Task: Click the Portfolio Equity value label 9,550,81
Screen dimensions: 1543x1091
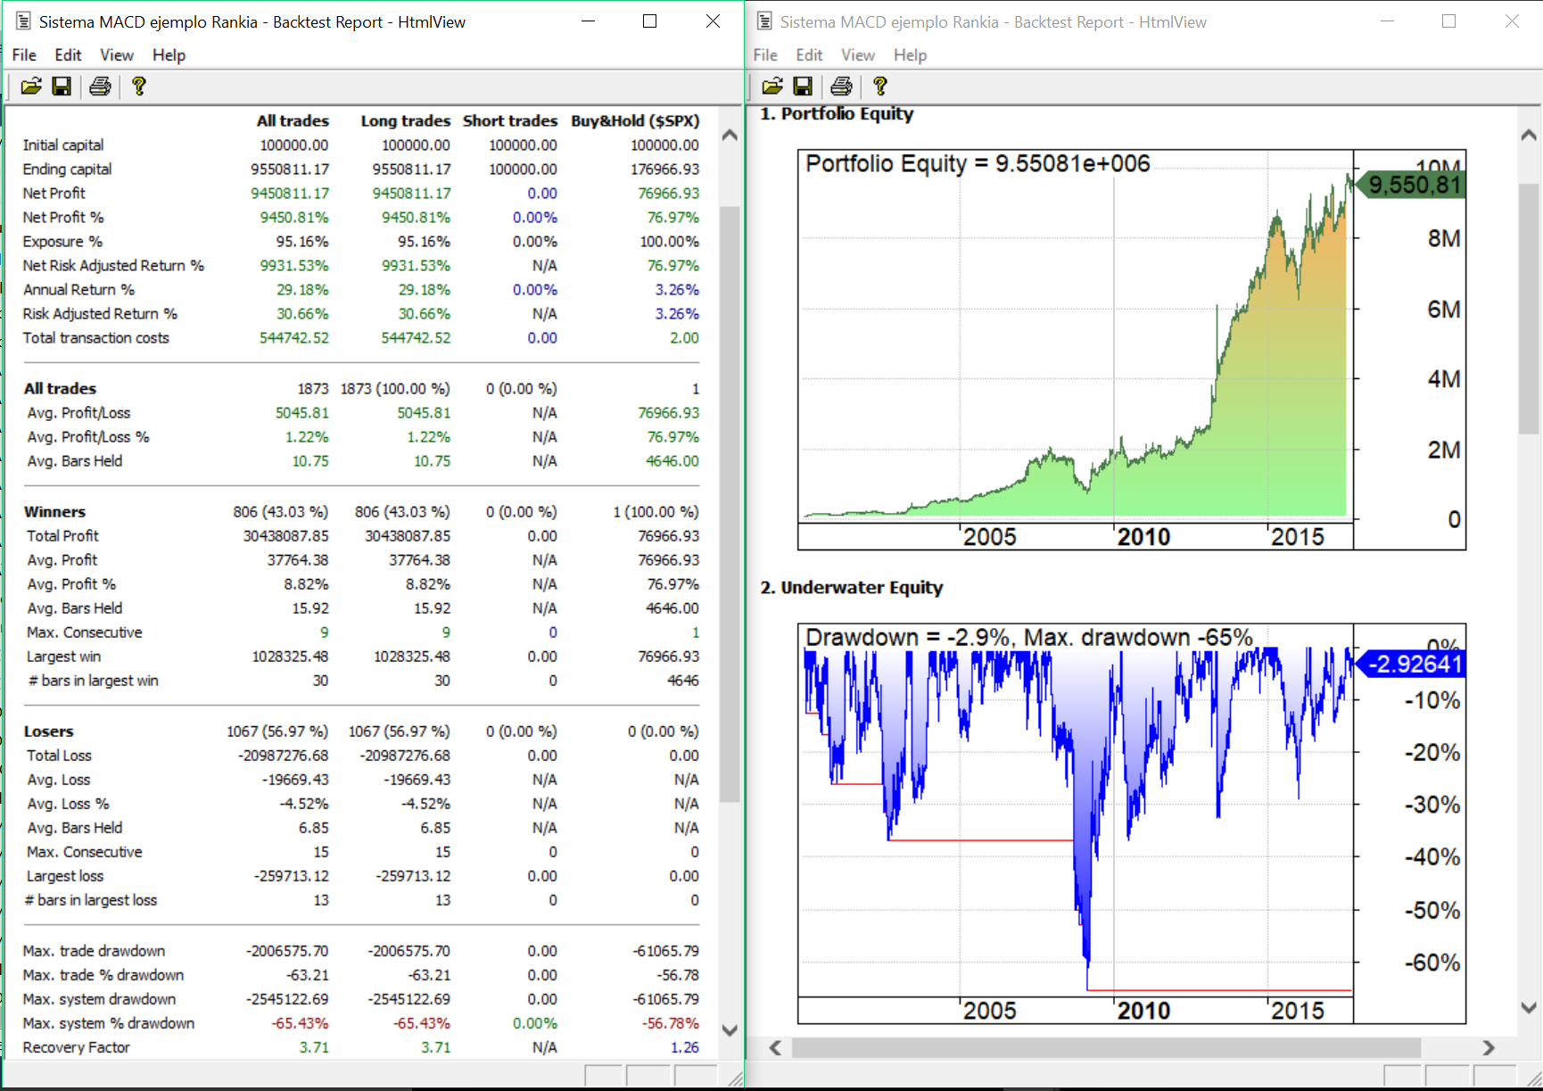Action: tap(1414, 185)
